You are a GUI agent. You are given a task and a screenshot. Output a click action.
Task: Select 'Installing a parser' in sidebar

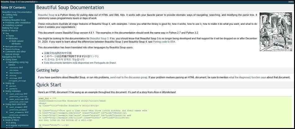point(14,25)
